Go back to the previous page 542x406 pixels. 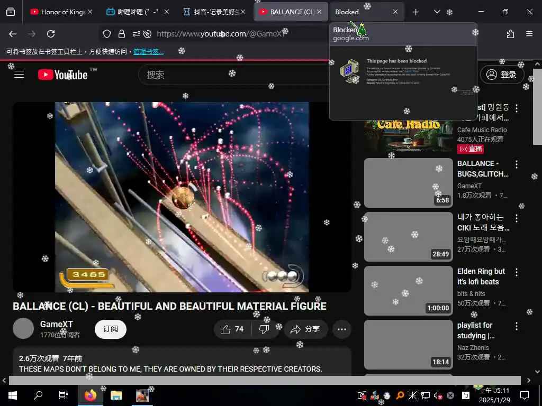13,34
